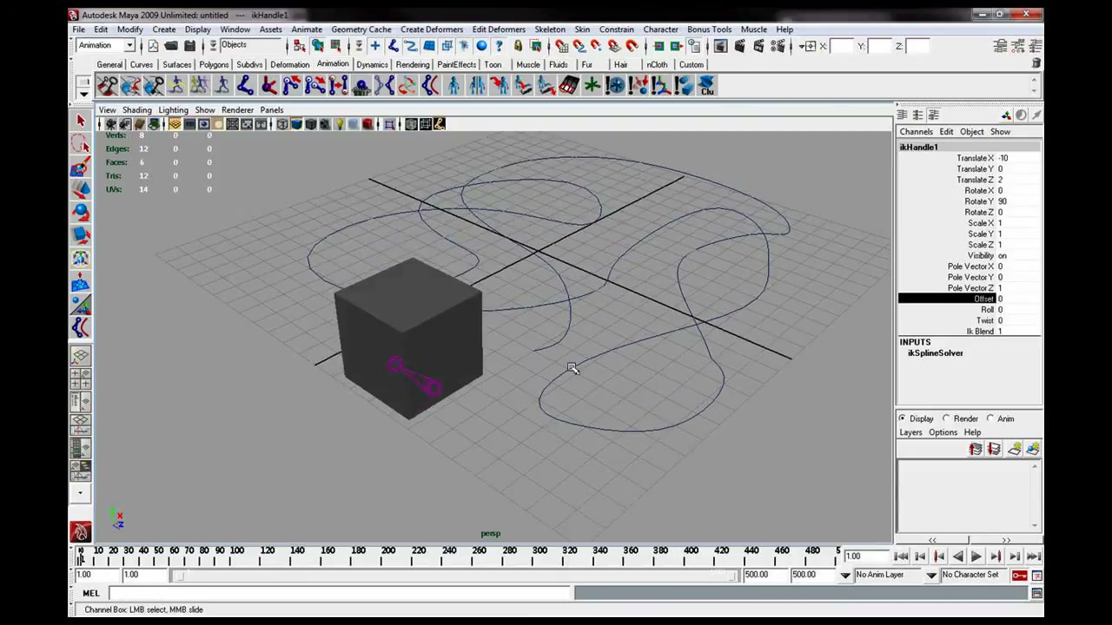Select the Anim radio button
1112x625 pixels.
click(x=990, y=418)
